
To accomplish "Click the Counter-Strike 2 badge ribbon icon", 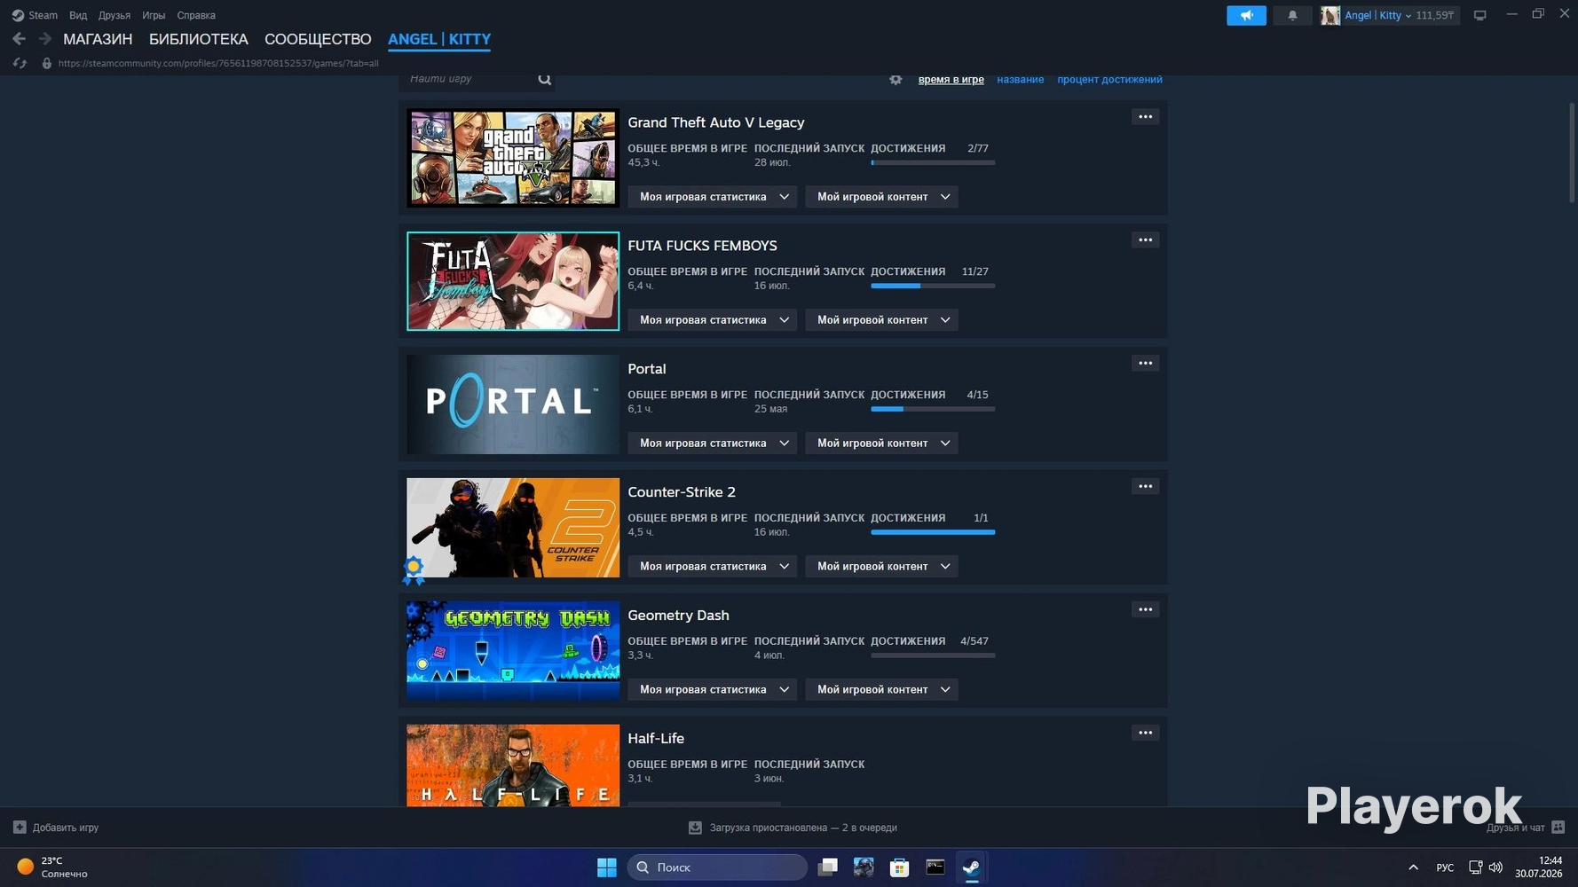I will (x=414, y=569).
